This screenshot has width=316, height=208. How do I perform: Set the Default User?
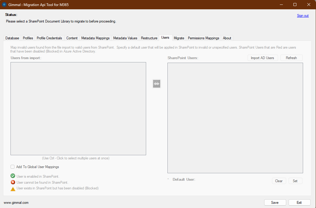coord(295,181)
